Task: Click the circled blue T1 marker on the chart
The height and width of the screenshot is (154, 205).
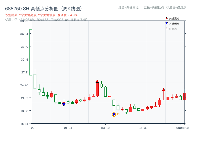Action: [114, 114]
